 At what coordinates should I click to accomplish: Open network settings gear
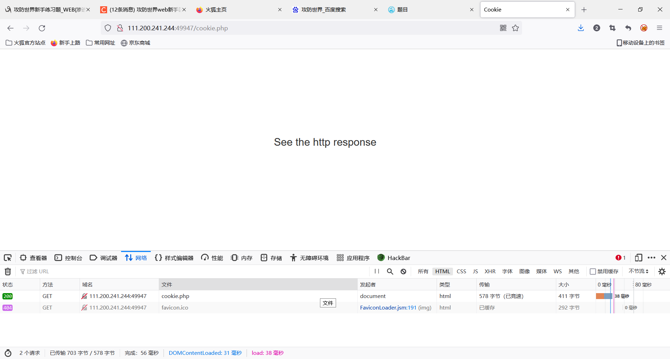pyautogui.click(x=662, y=271)
